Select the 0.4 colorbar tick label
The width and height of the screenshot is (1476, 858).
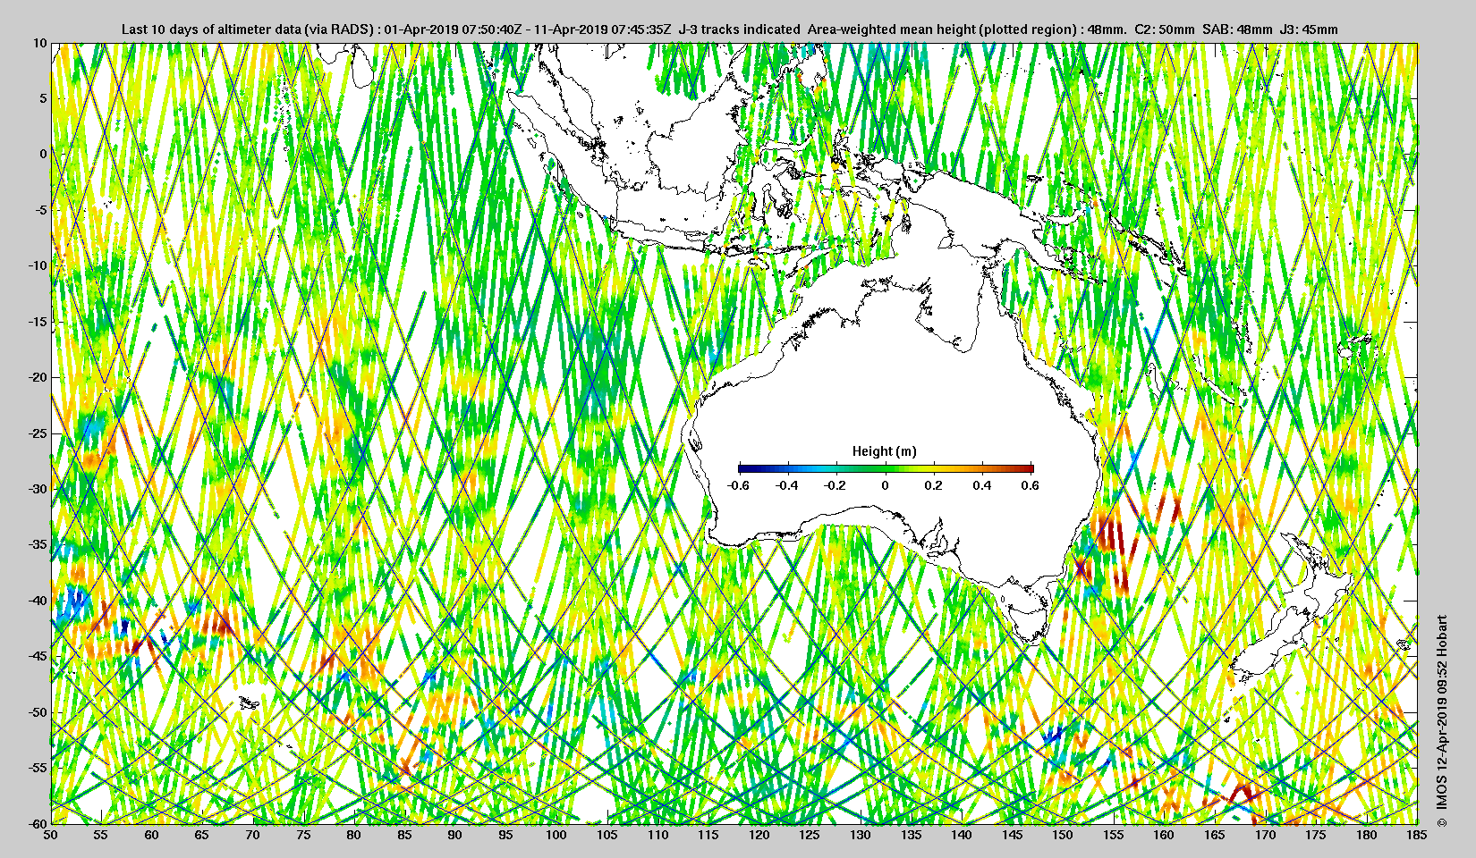pyautogui.click(x=982, y=485)
